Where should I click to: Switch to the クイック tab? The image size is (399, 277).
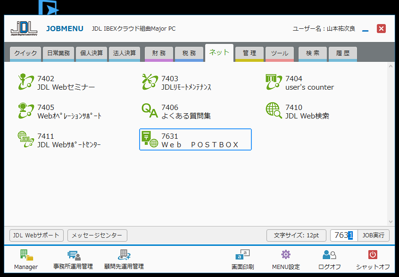click(x=25, y=53)
